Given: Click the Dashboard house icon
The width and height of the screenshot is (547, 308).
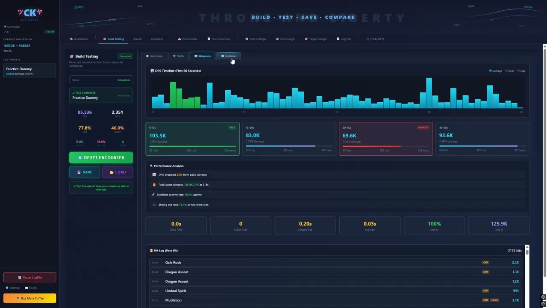Looking at the screenshot, I should click(x=71, y=39).
